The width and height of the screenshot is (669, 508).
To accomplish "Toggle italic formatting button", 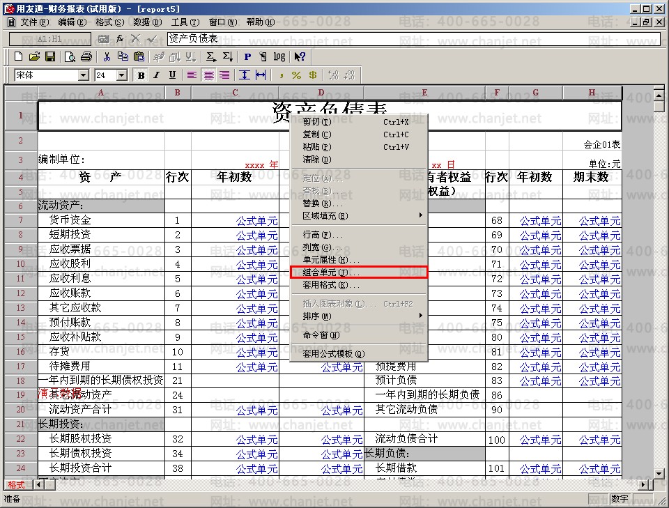I will click(x=157, y=75).
